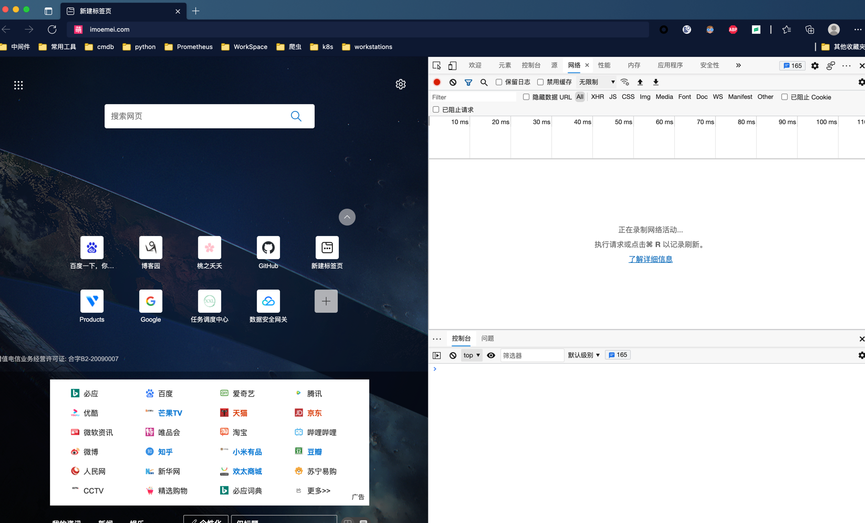The height and width of the screenshot is (523, 865).
Task: Open new tab page settings gear
Action: pyautogui.click(x=401, y=84)
